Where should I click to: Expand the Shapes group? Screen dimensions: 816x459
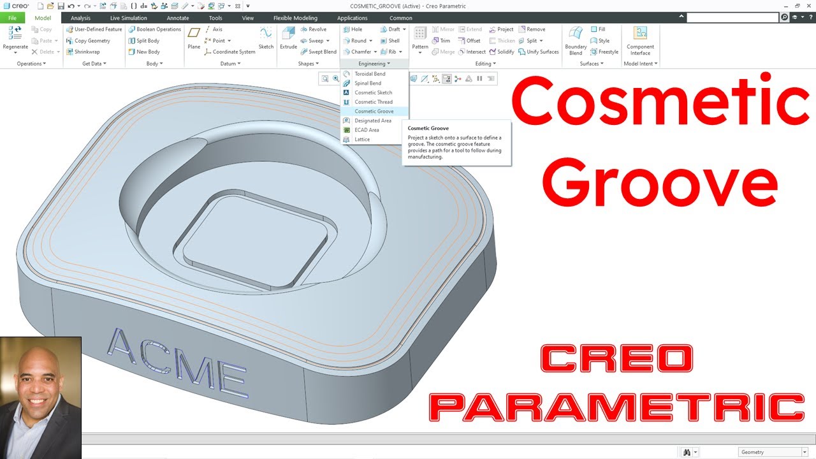tap(309, 64)
